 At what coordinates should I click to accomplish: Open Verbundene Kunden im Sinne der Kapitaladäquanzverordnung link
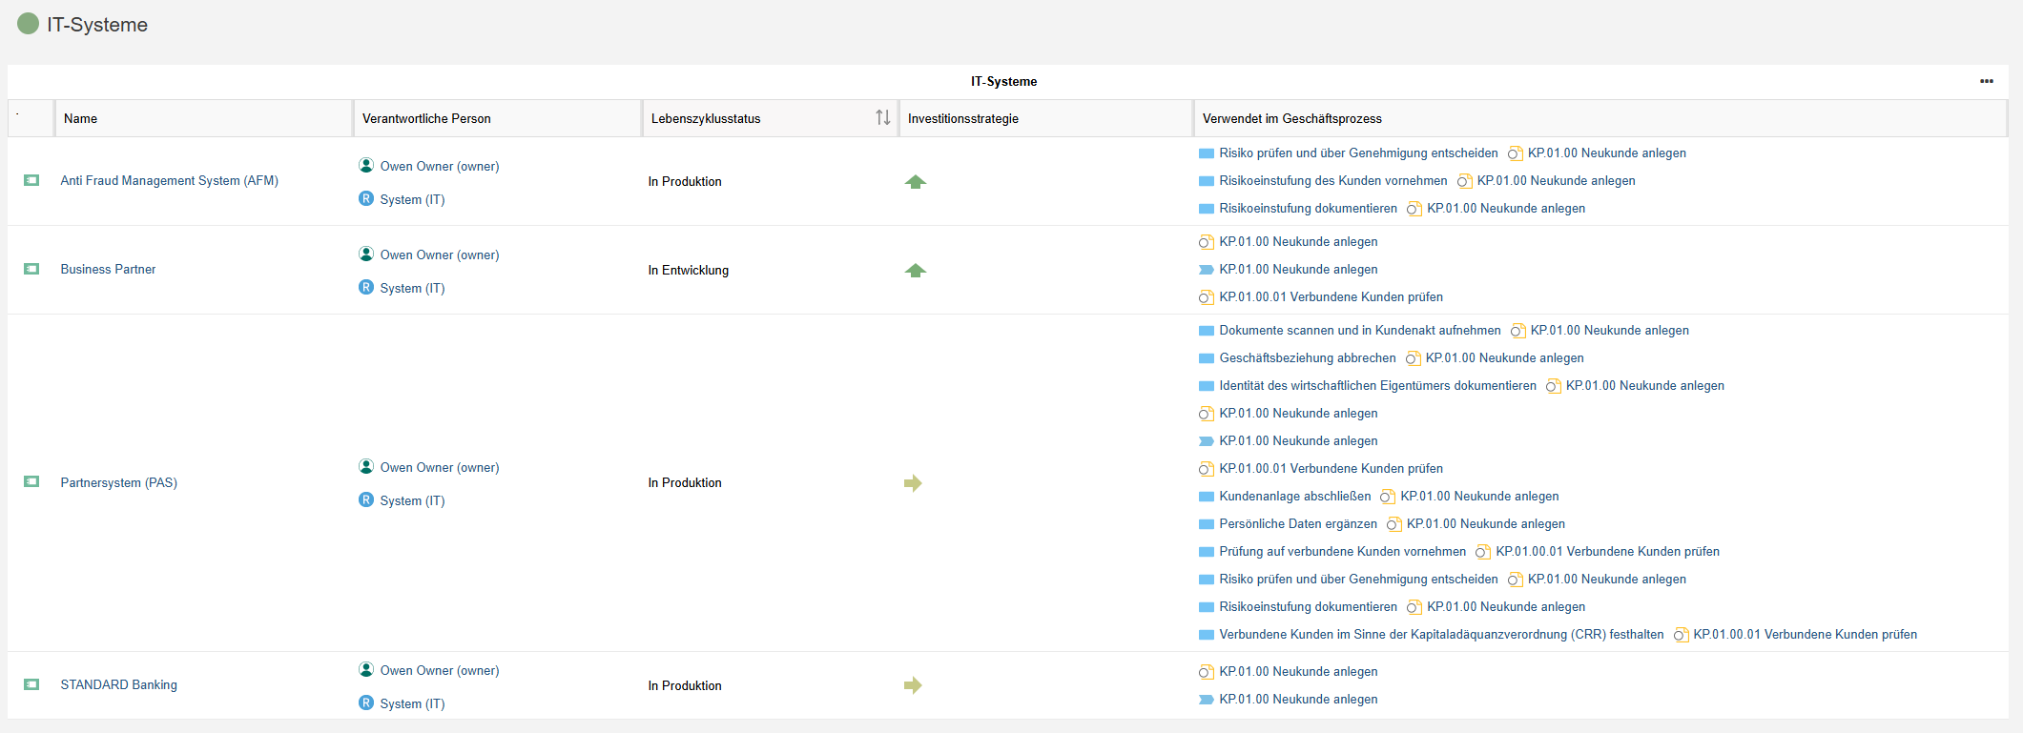(1441, 634)
